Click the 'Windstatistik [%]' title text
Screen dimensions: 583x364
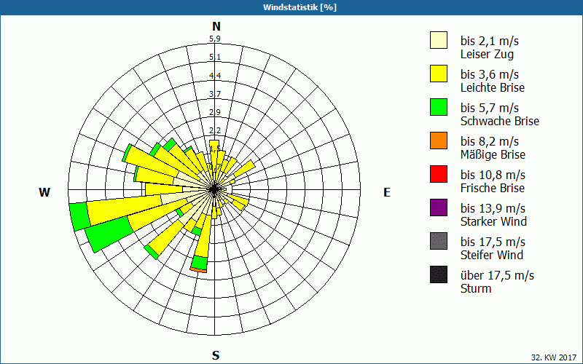point(300,7)
